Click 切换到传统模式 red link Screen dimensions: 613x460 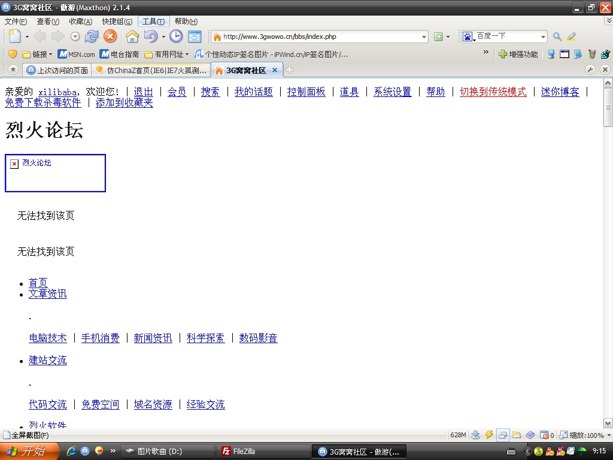coord(493,92)
